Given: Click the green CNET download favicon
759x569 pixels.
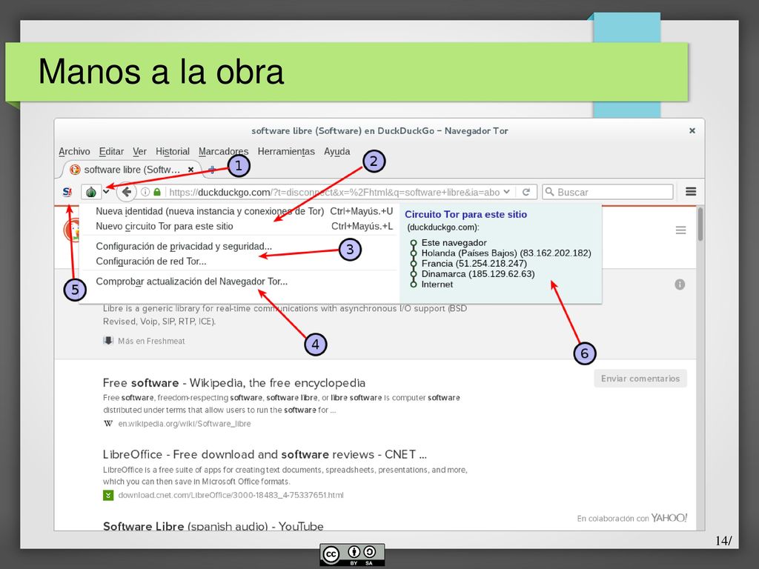Looking at the screenshot, I should pos(108,495).
